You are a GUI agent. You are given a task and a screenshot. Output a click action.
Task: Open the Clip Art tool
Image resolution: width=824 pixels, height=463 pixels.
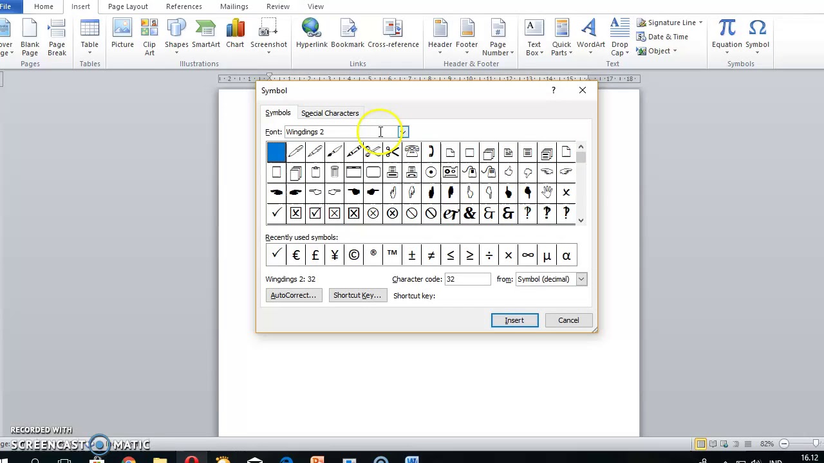(149, 37)
